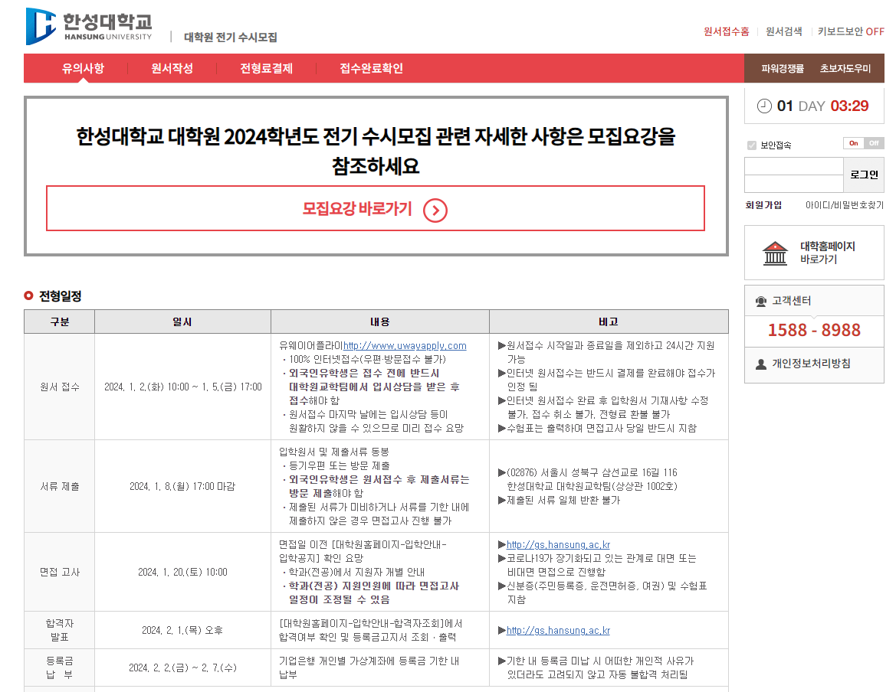Click the clock icon in the countdown timer

pos(764,106)
